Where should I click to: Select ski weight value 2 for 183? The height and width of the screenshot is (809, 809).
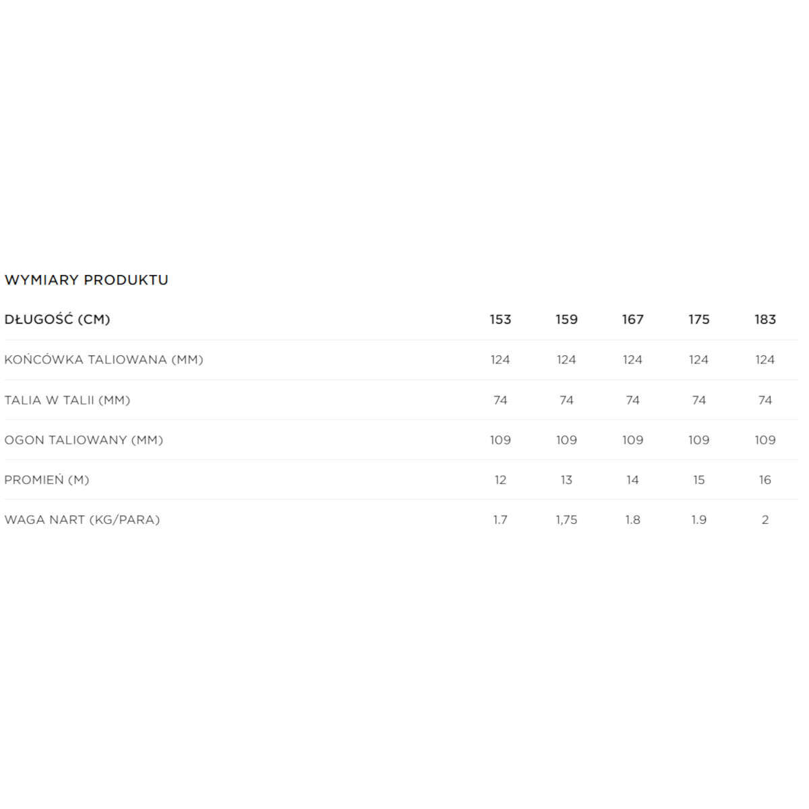click(x=765, y=520)
